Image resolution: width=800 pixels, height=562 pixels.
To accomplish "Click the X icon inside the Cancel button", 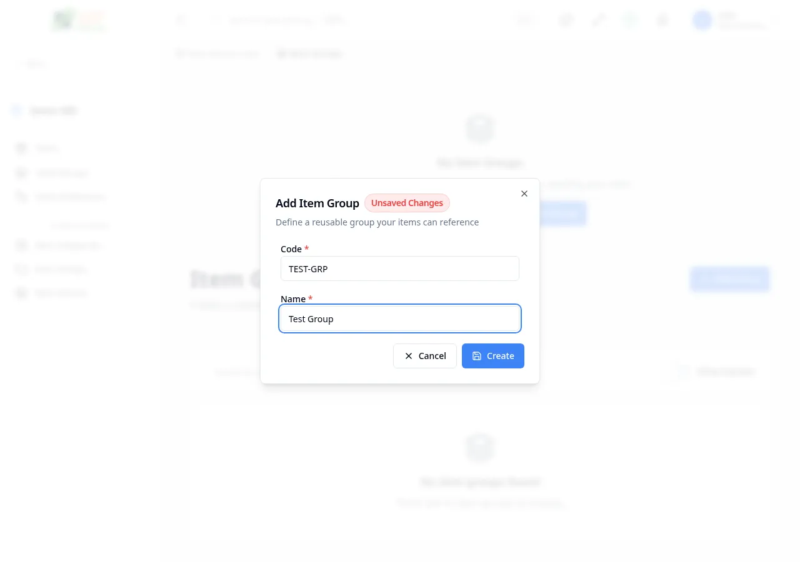I will point(408,356).
